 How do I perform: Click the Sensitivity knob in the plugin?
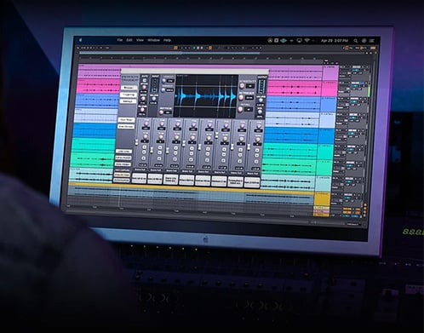242,86
